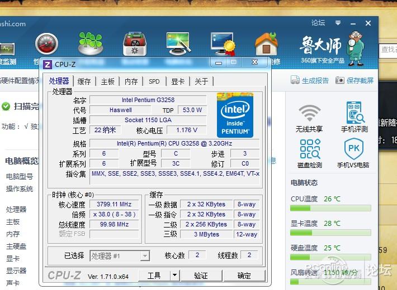Click 生成报告 generate report
The image size is (397, 290).
[310, 80]
